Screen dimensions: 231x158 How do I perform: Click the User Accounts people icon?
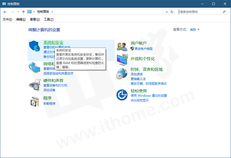122,47
